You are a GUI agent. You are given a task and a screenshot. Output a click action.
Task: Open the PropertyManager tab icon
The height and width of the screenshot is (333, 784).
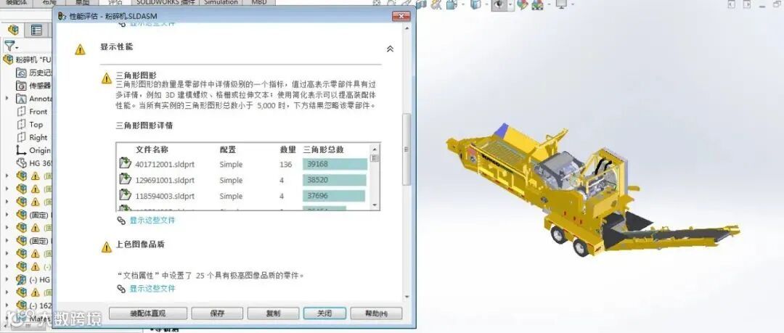(36, 30)
